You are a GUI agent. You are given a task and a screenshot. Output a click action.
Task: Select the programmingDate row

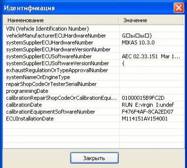click(93, 91)
